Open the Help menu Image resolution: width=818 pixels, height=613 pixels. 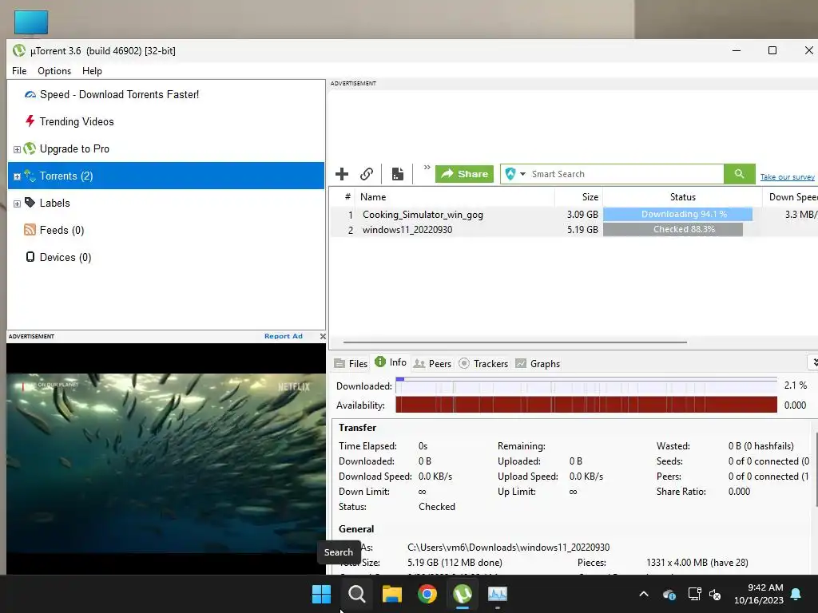click(x=92, y=71)
